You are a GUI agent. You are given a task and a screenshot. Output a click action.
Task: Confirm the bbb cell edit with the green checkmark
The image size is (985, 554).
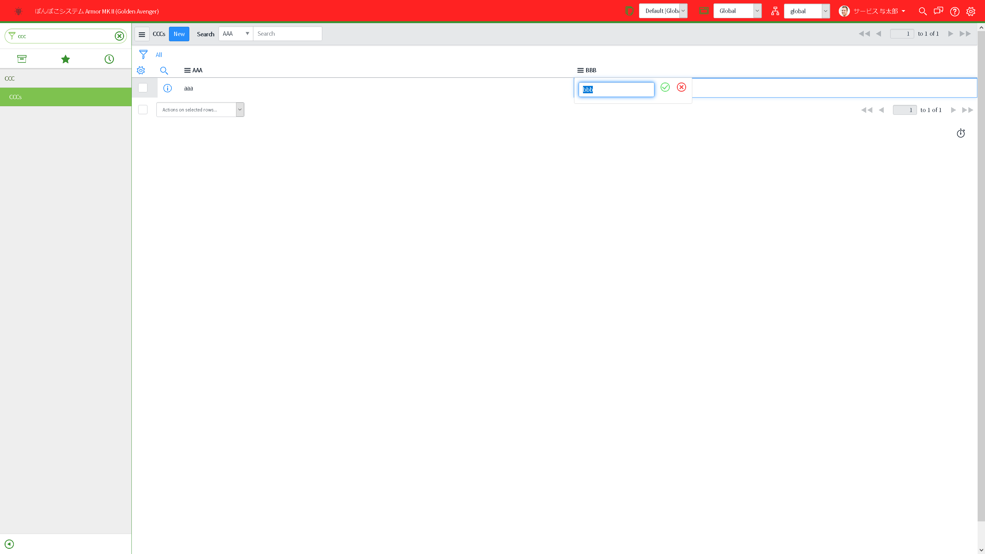point(665,87)
